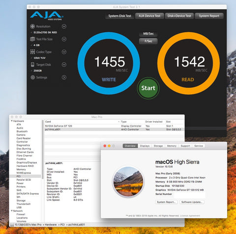The image size is (236, 234).
Task: Click the green Start button
Action: tap(148, 88)
